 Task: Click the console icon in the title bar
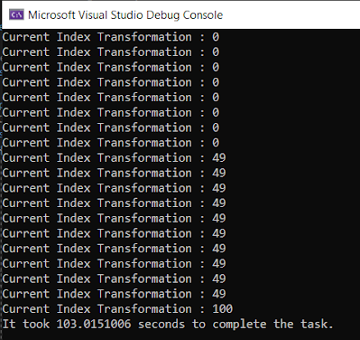coord(16,14)
